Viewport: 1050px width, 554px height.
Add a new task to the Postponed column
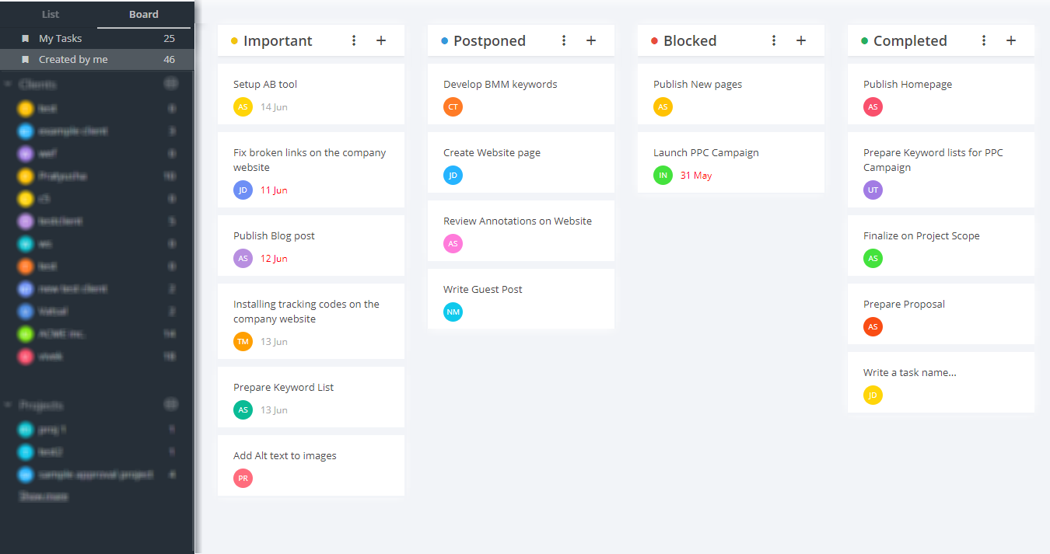591,40
